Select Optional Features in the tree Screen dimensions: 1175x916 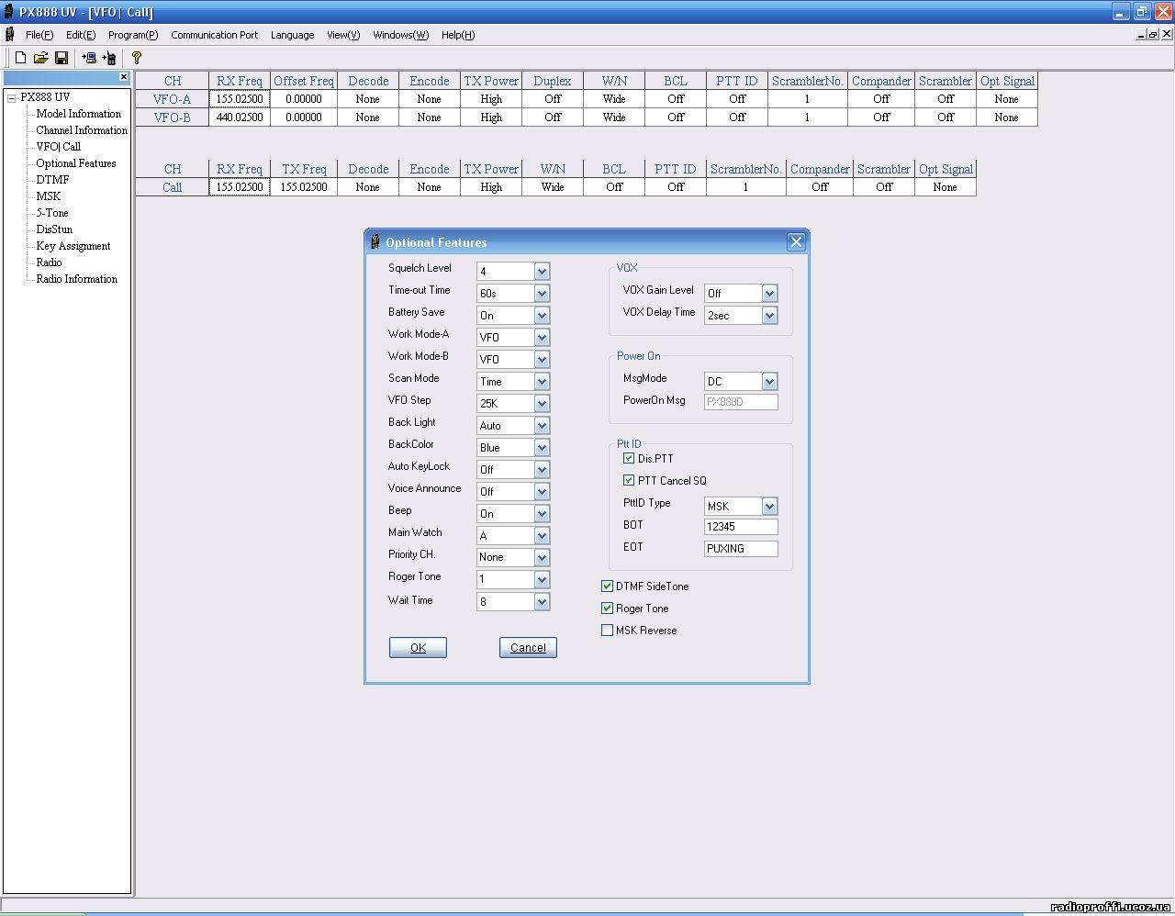pyautogui.click(x=76, y=163)
